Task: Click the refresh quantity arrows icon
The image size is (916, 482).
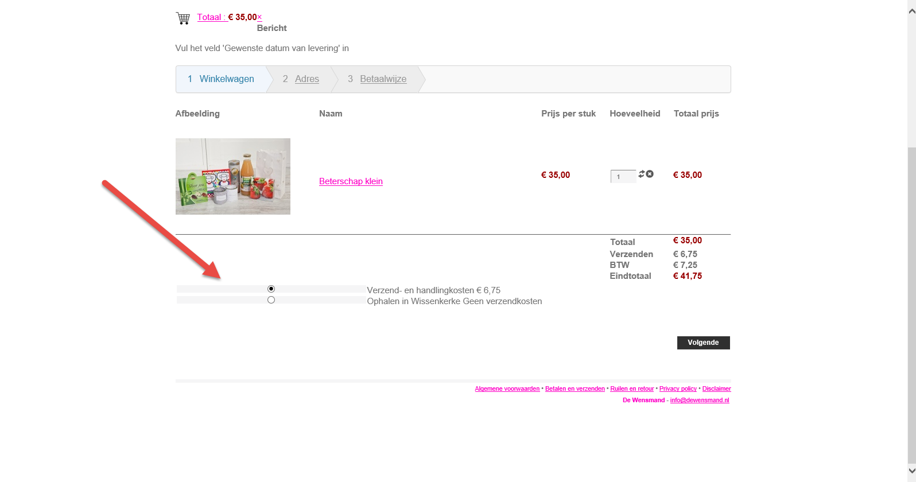Action: (x=642, y=174)
